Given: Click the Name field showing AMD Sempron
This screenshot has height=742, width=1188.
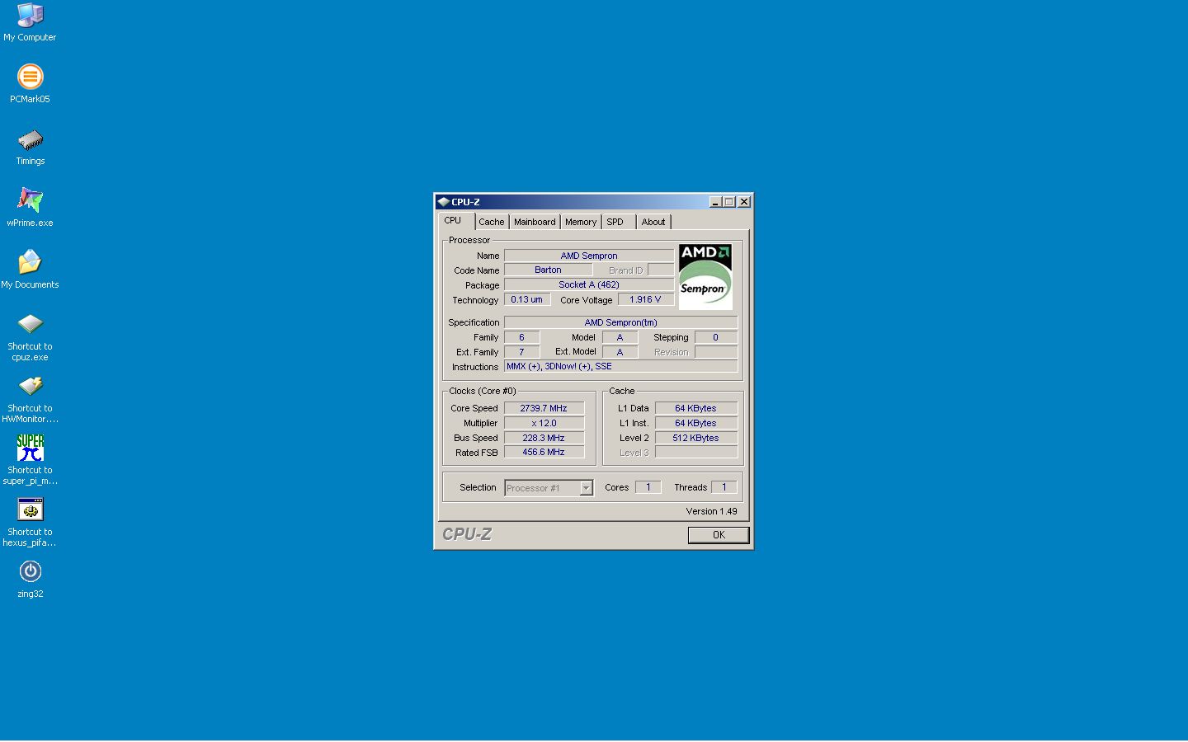Looking at the screenshot, I should pyautogui.click(x=589, y=256).
